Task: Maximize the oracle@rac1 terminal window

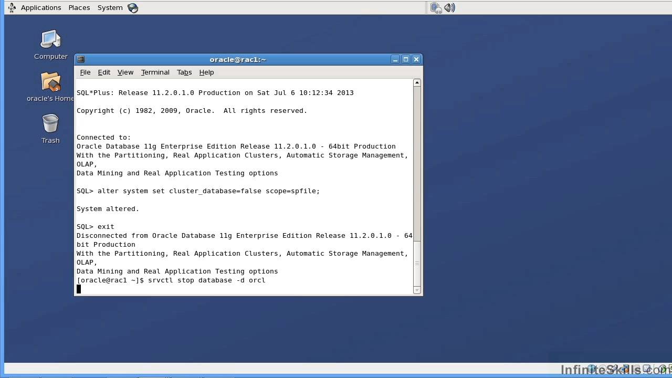Action: [x=406, y=59]
